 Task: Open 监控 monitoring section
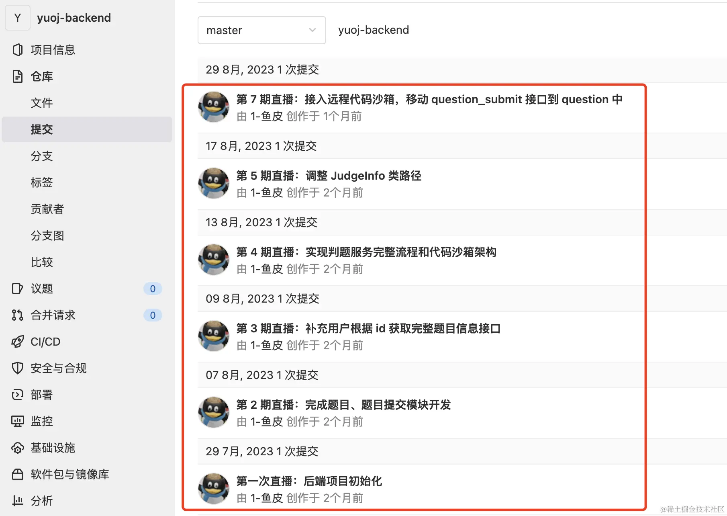click(x=42, y=421)
